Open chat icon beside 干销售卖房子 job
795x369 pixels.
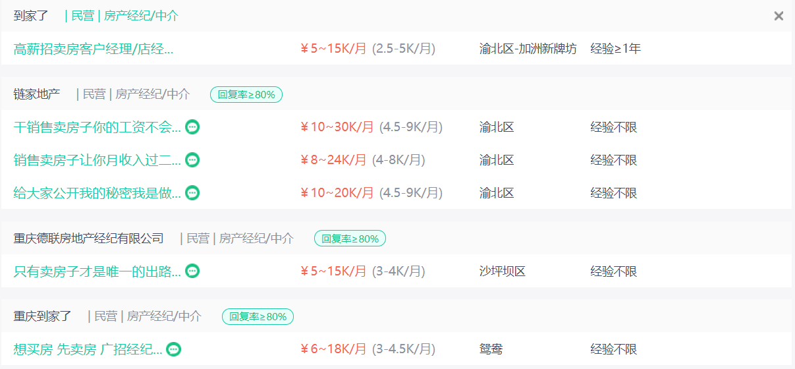coord(192,127)
